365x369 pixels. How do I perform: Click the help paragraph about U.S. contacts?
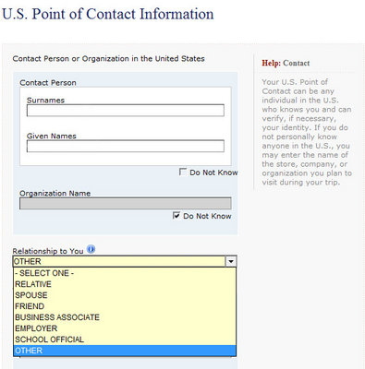click(x=307, y=132)
